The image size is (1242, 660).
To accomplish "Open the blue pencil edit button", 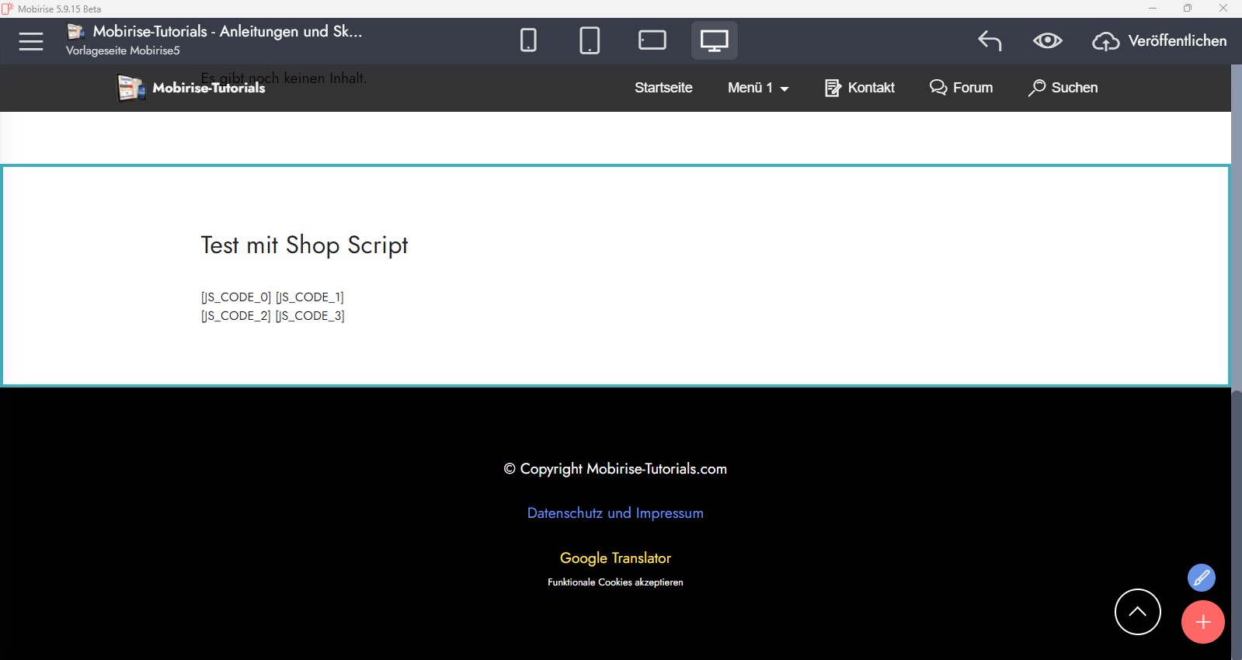I will [1201, 578].
